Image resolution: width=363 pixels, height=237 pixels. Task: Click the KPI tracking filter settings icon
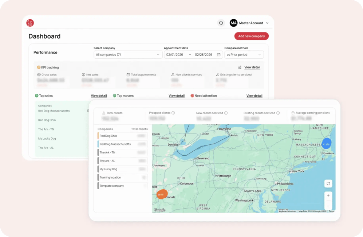(240, 67)
